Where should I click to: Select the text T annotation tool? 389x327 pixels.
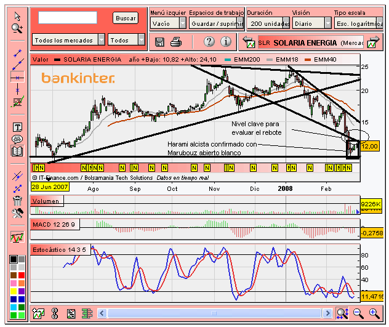click(17, 127)
